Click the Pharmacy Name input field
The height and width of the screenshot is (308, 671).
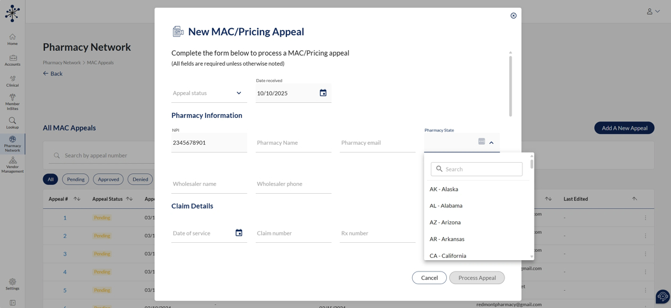coord(293,143)
